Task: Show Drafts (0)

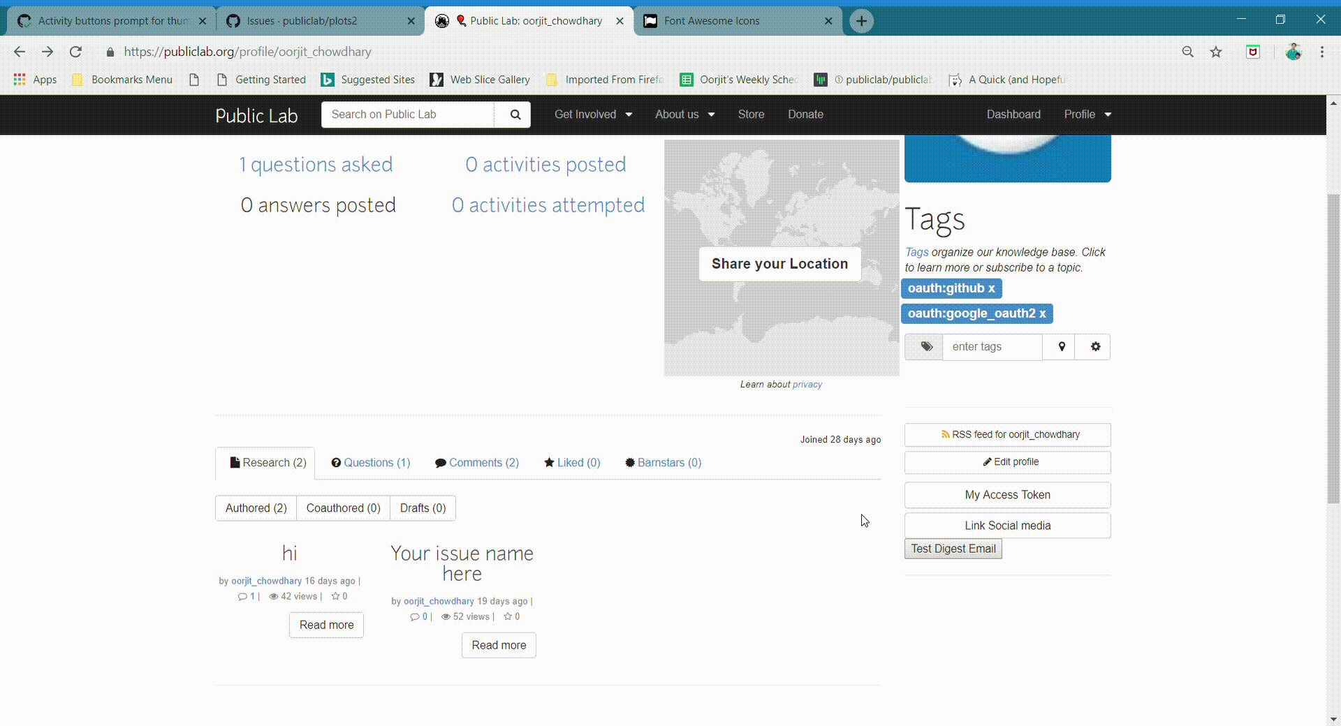Action: tap(423, 508)
